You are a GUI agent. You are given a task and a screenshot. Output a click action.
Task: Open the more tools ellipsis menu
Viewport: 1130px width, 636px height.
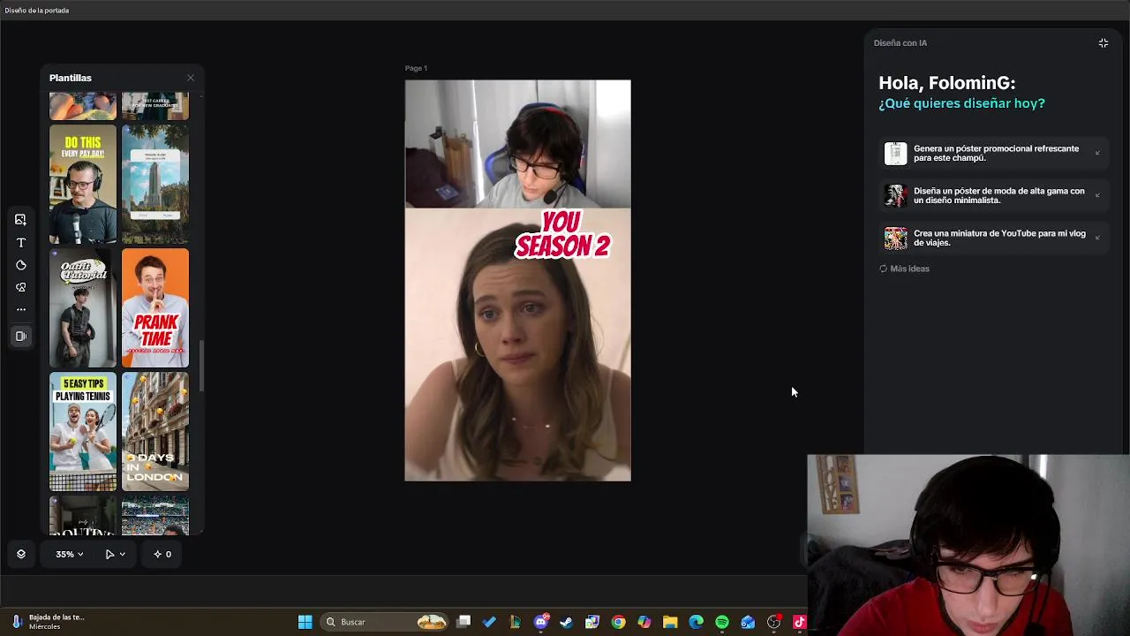pos(20,309)
